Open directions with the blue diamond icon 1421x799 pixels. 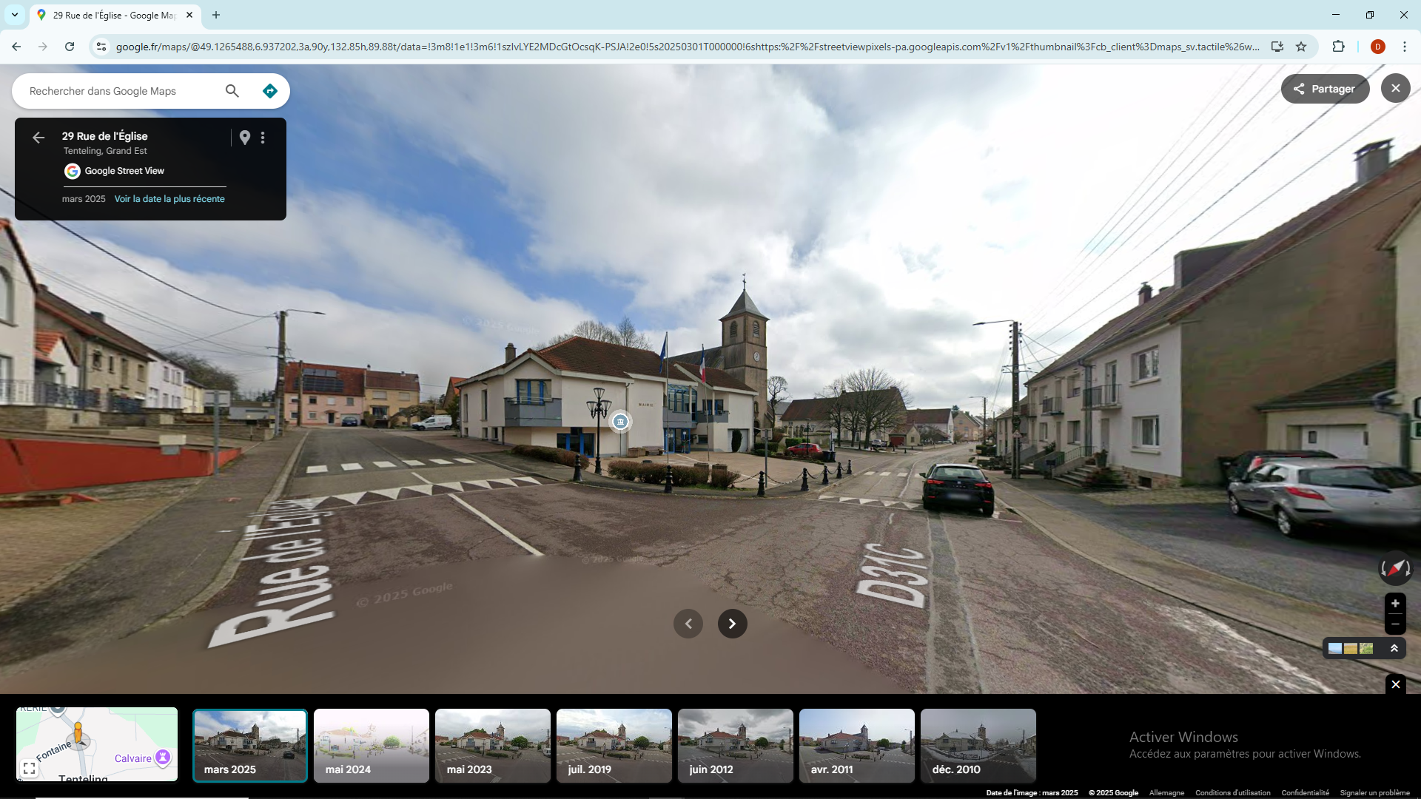tap(269, 91)
